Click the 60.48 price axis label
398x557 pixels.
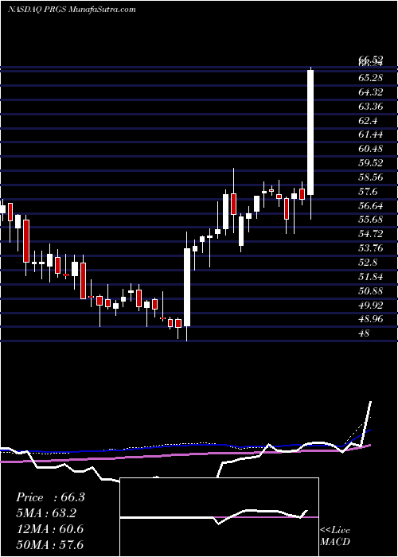(x=371, y=149)
